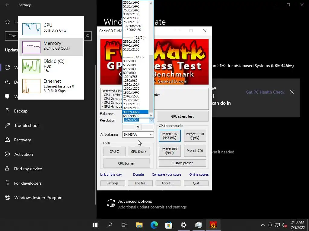Click resolution list scroll-up arrow
Viewport: 309px width, 231px height.
click(x=151, y=3)
